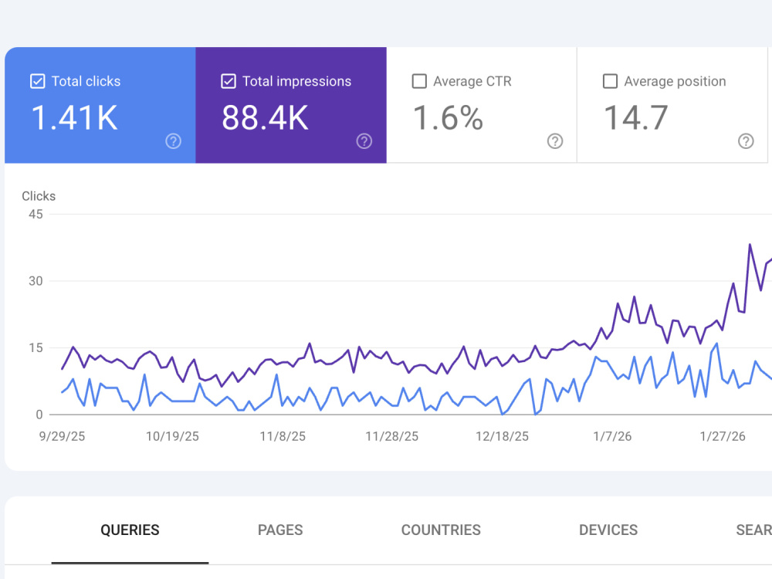Open help icon on Total impressions card

[x=364, y=141]
